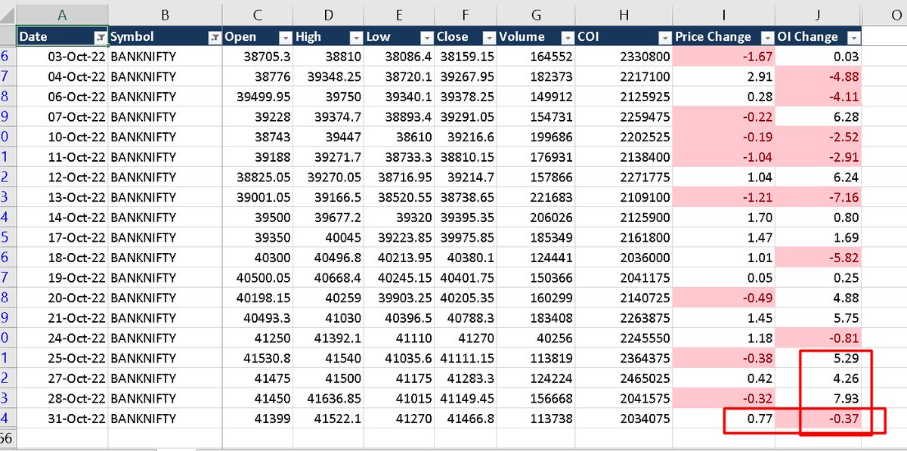Open the COI column filter icon
The height and width of the screenshot is (451, 907).
[665, 36]
